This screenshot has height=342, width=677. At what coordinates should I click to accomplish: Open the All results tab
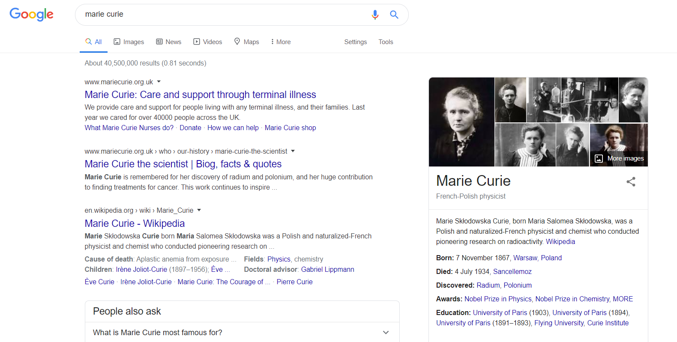(93, 42)
